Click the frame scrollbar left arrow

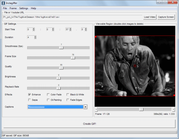(96, 109)
